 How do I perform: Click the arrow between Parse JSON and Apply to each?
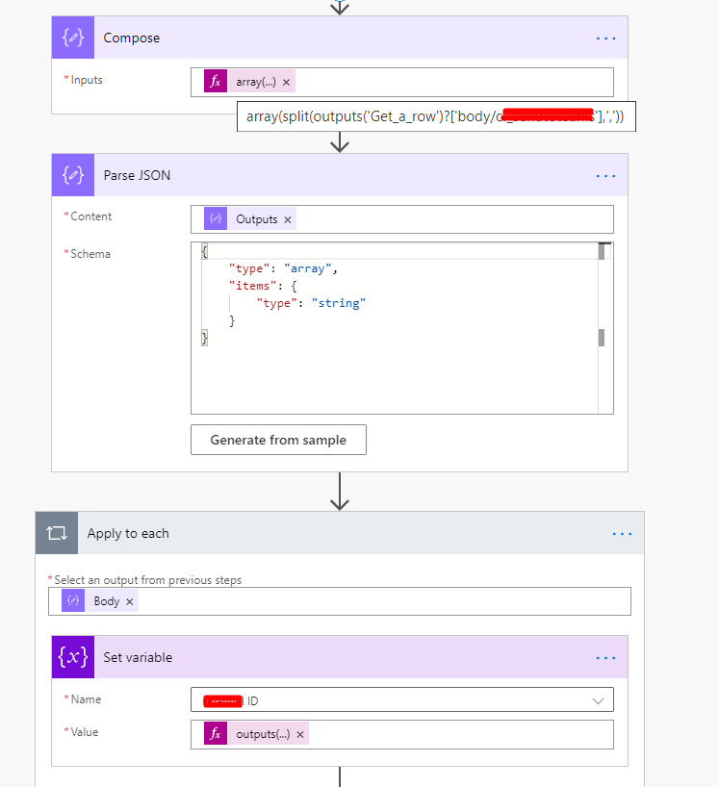(x=339, y=492)
